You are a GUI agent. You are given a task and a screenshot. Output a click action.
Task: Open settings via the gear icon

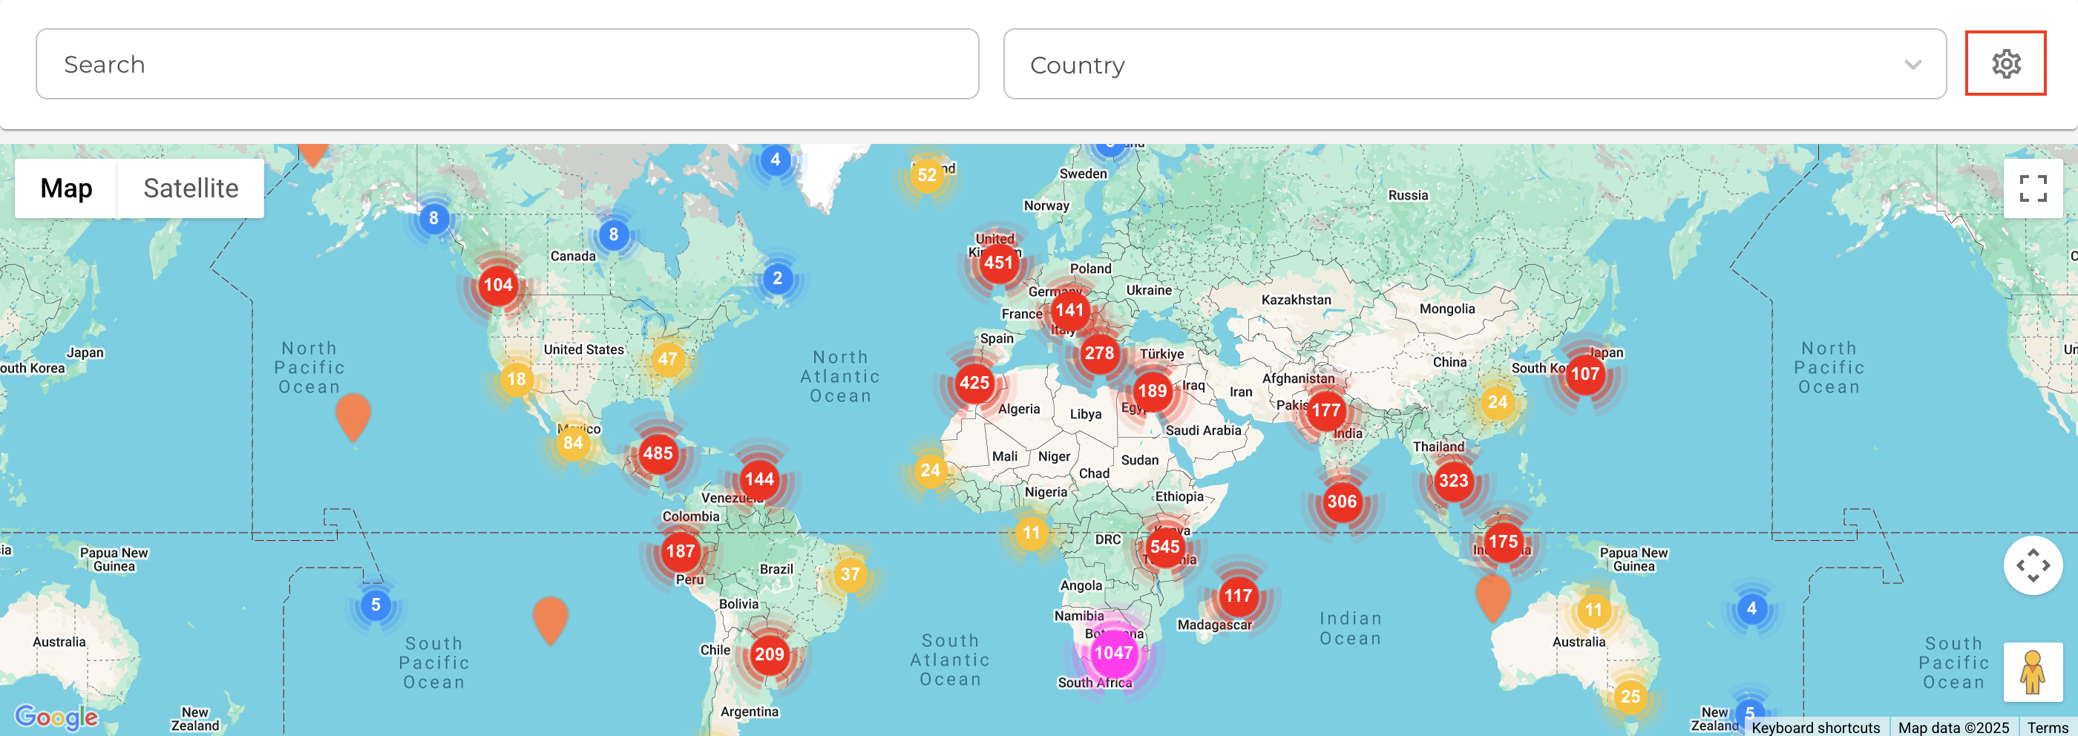[2005, 64]
